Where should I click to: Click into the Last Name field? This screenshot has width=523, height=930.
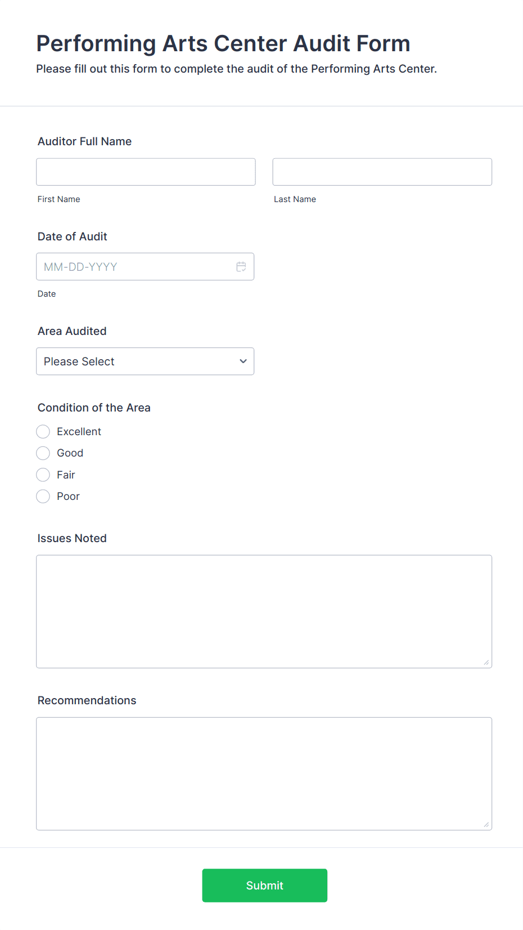pyautogui.click(x=382, y=172)
